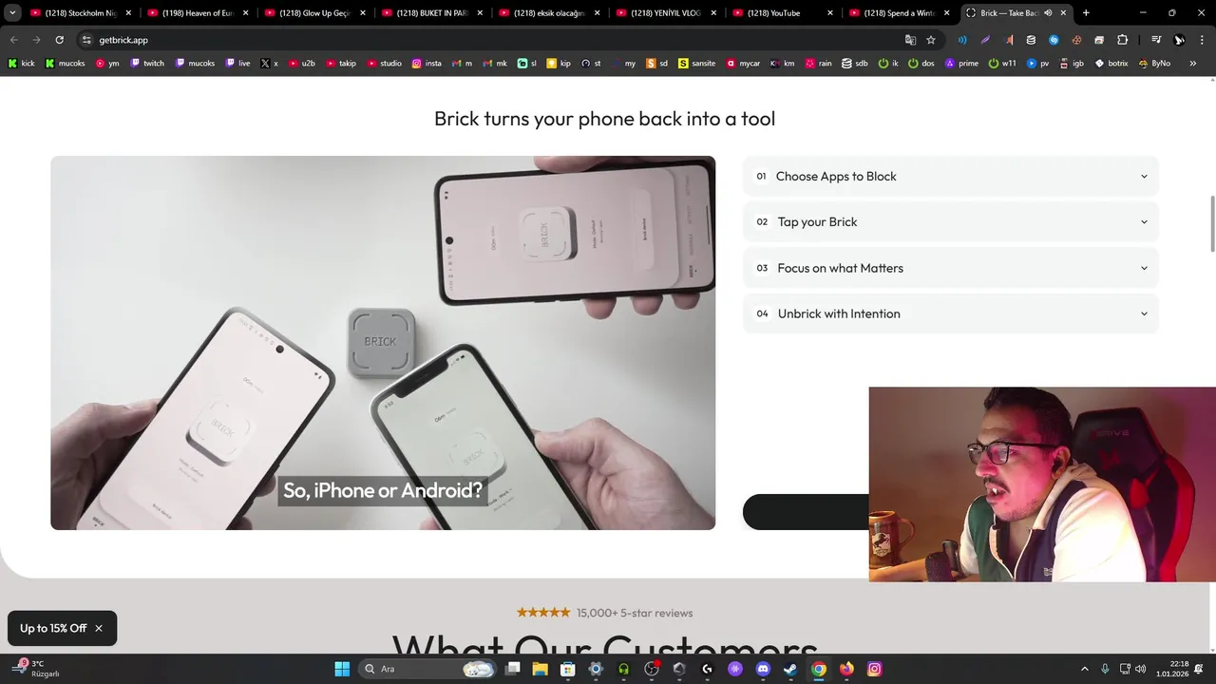Open the mycar bookmark
Image resolution: width=1216 pixels, height=684 pixels.
(743, 63)
